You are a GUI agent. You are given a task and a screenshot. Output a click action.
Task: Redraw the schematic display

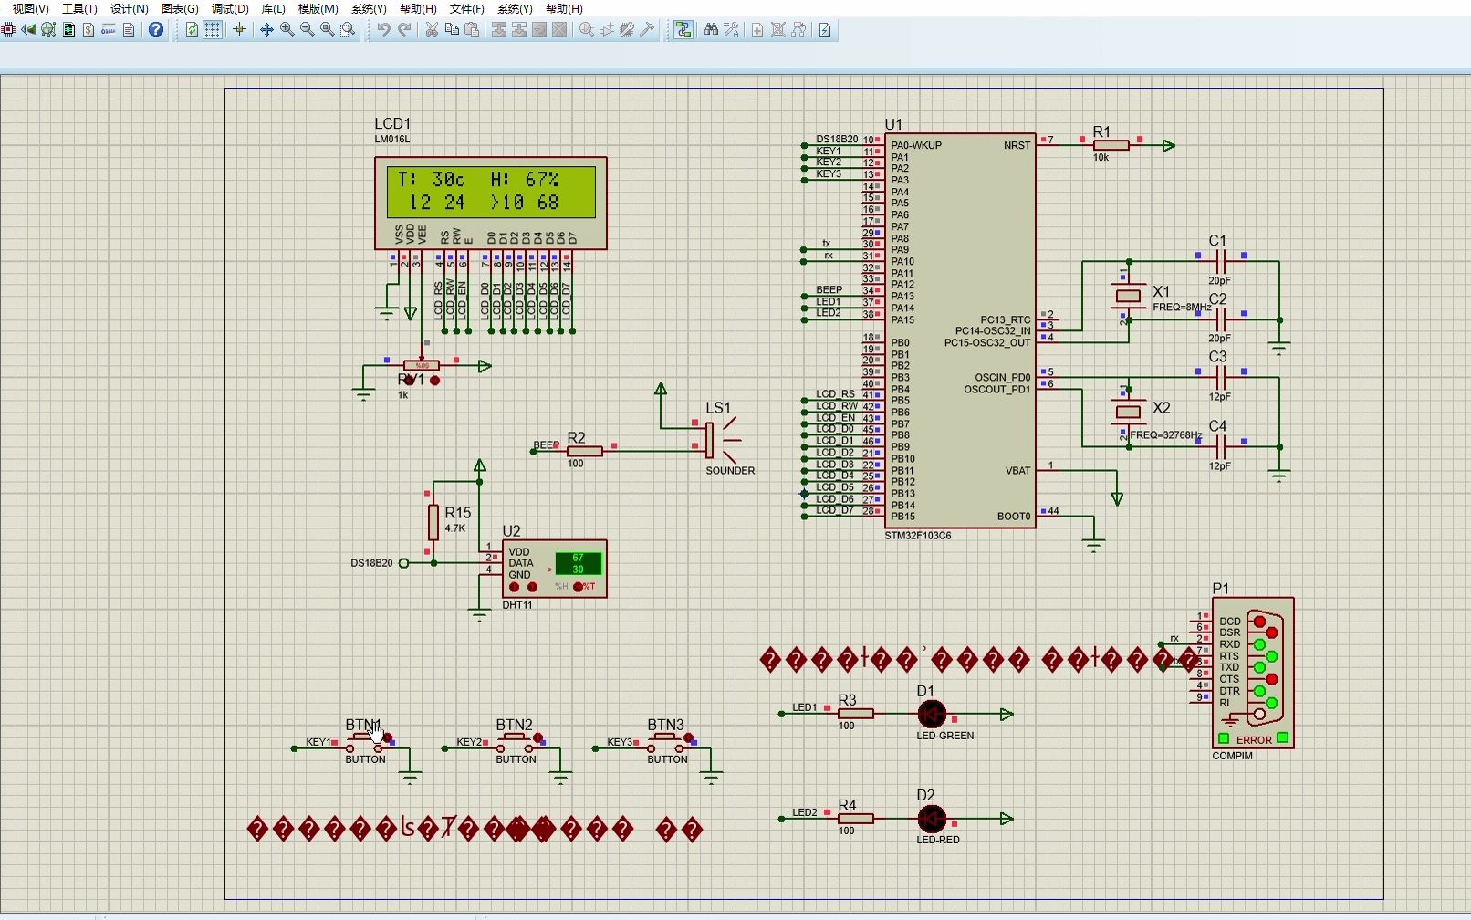coord(190,30)
